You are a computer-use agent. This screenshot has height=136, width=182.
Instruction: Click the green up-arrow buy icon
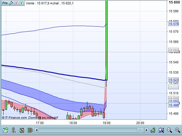coord(21,3)
